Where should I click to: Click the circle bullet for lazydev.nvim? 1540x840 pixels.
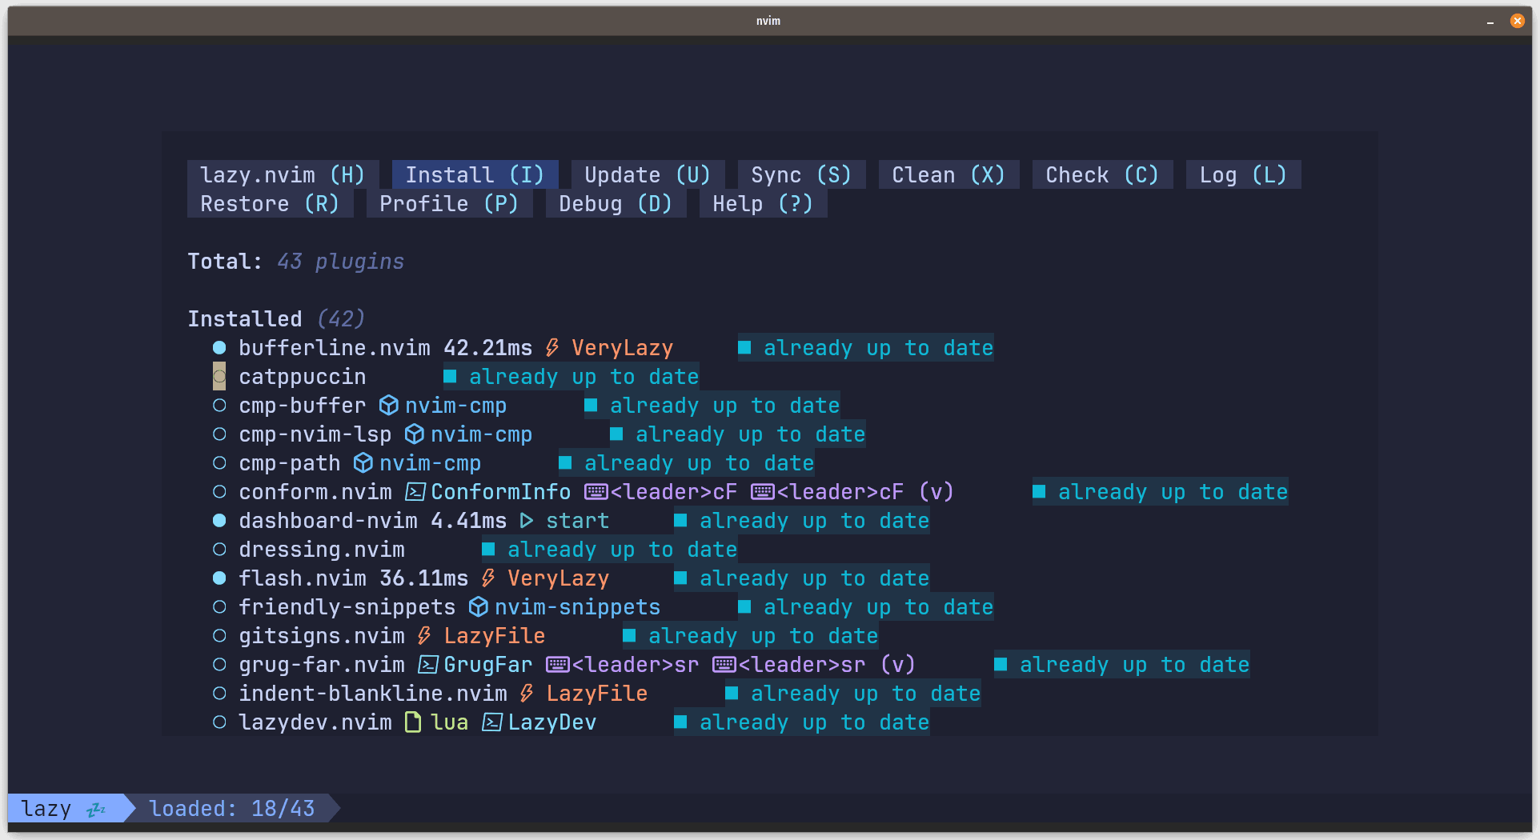tap(219, 722)
